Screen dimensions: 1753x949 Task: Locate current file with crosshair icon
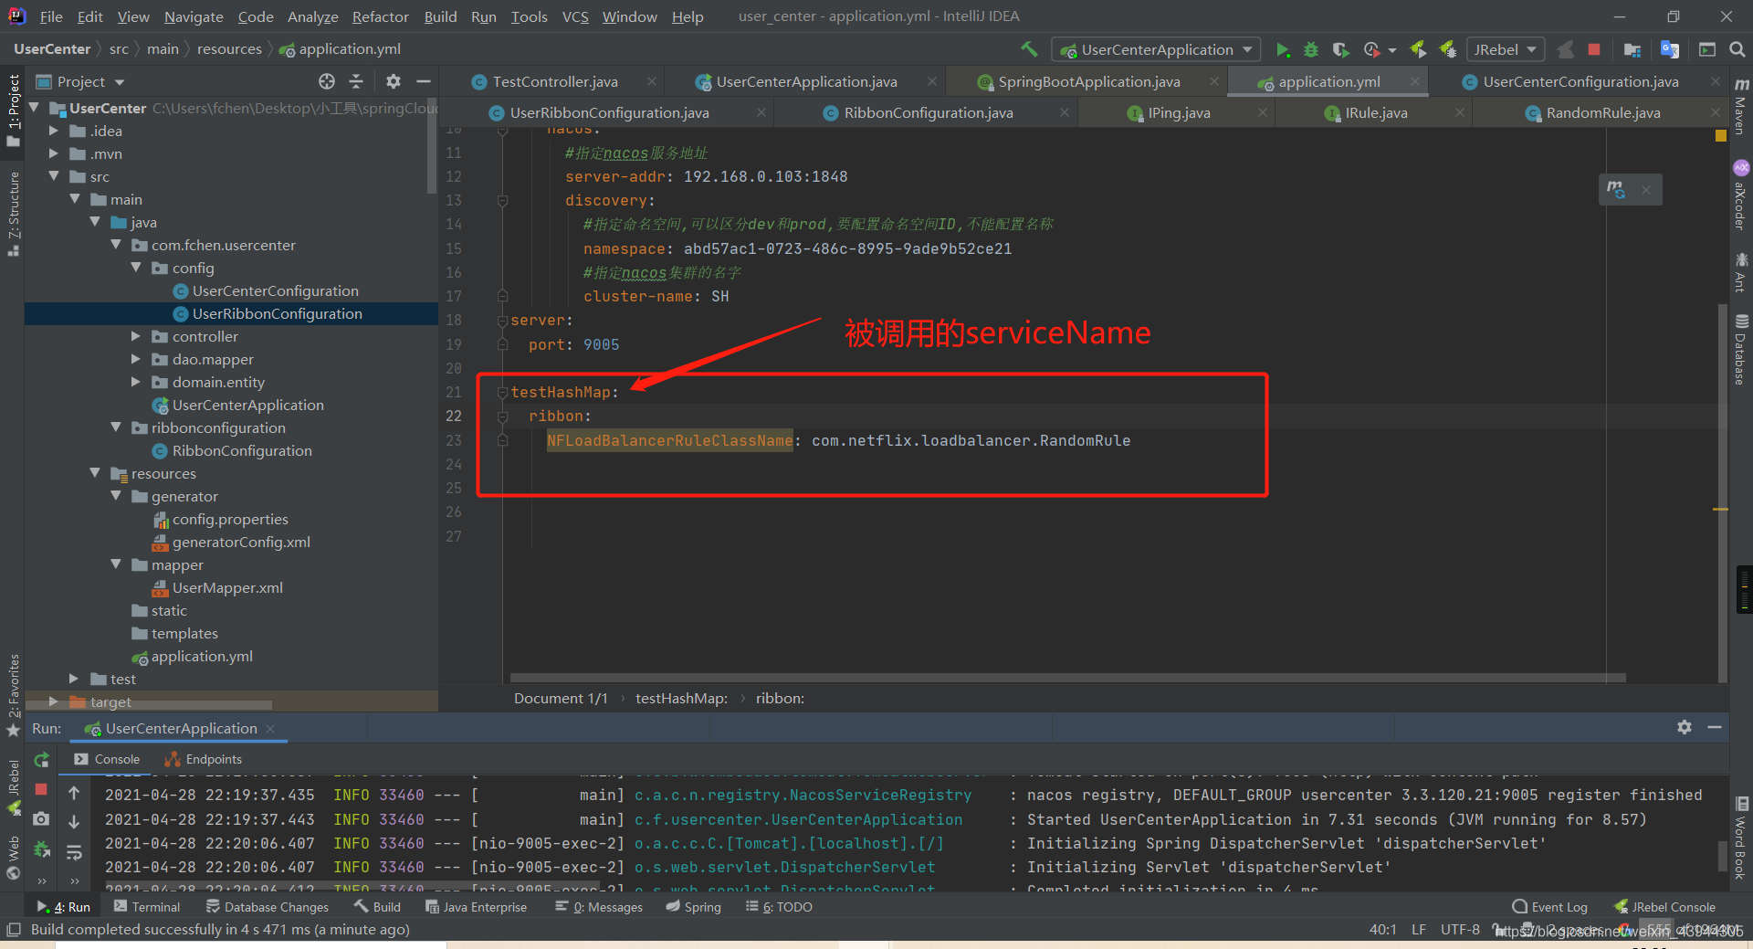click(327, 81)
